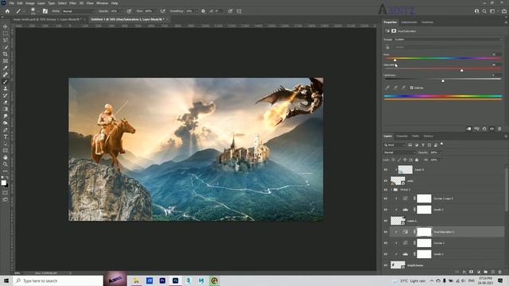The width and height of the screenshot is (509, 286).
Task: Click the Home icon in options bar
Action: pos(7,11)
